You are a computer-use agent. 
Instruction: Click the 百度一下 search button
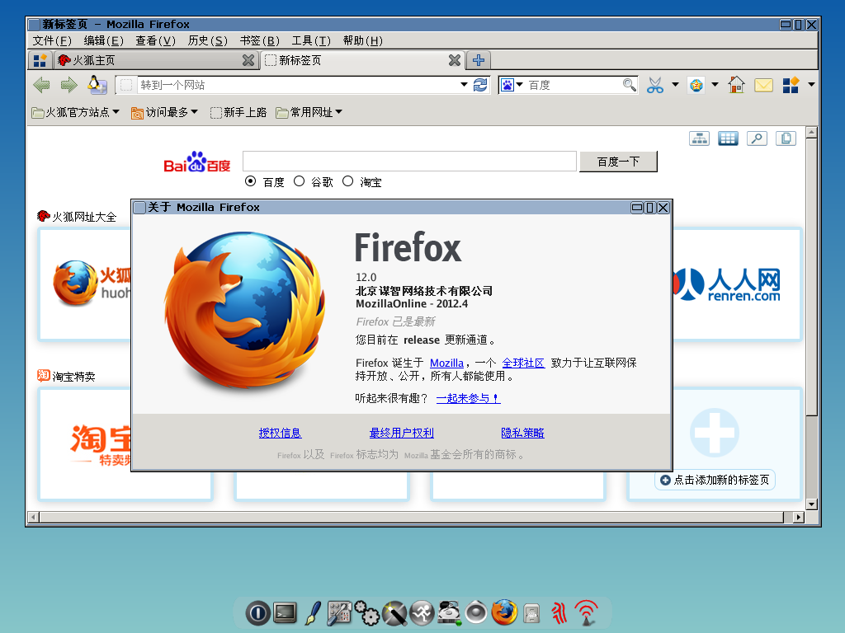618,162
